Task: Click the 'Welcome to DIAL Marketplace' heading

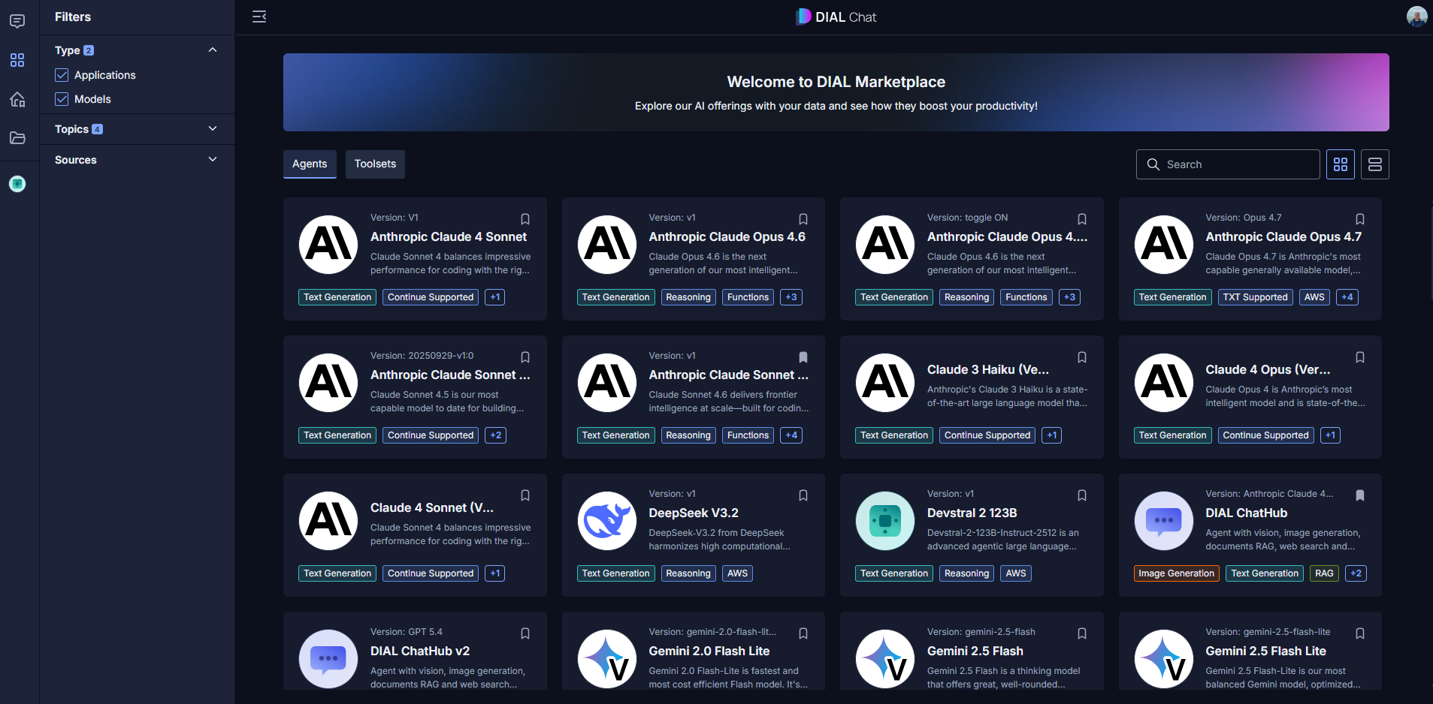Action: (x=836, y=82)
